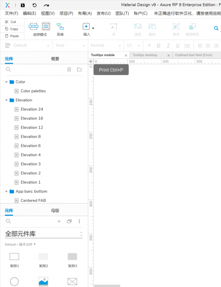The image size is (221, 287).
Task: Open the Normal font weight dropdown
Action: [106, 45]
